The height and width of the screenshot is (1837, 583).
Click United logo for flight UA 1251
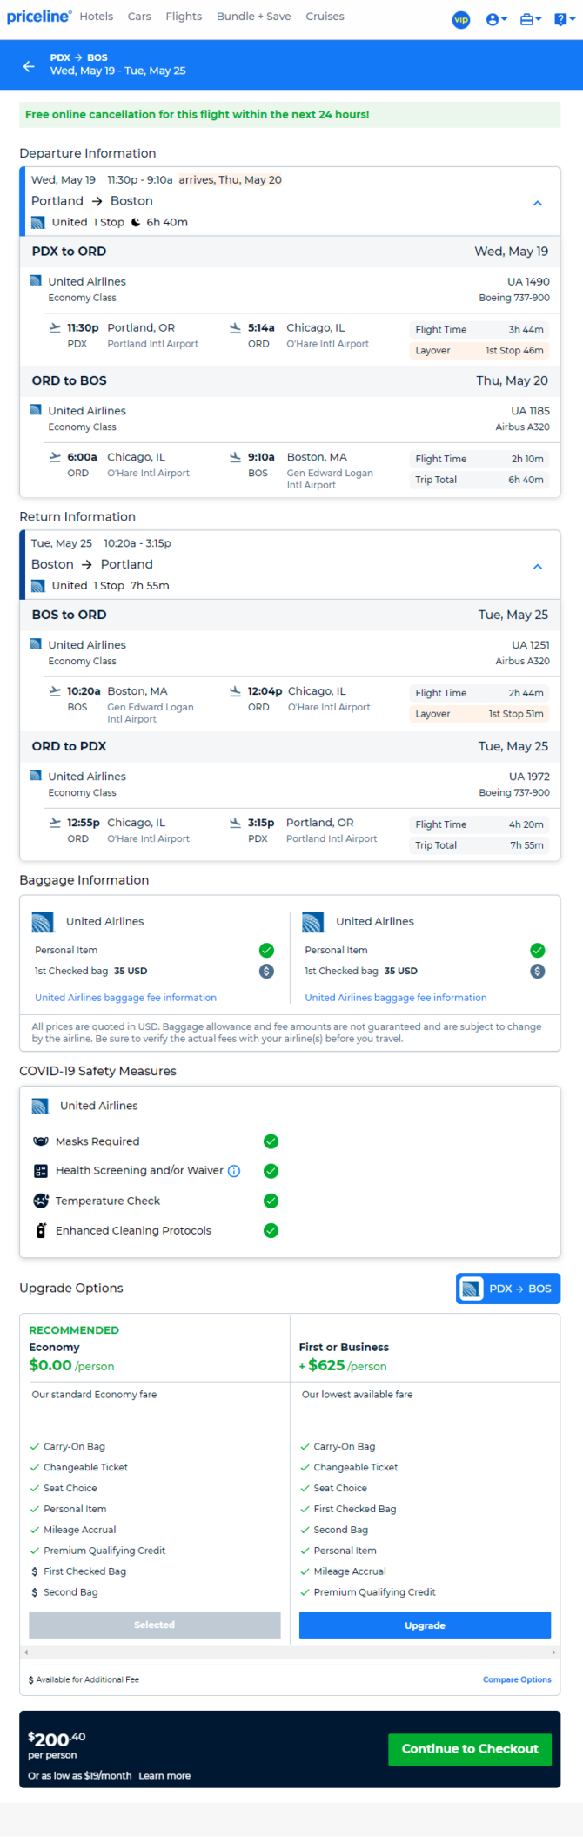pyautogui.click(x=36, y=643)
